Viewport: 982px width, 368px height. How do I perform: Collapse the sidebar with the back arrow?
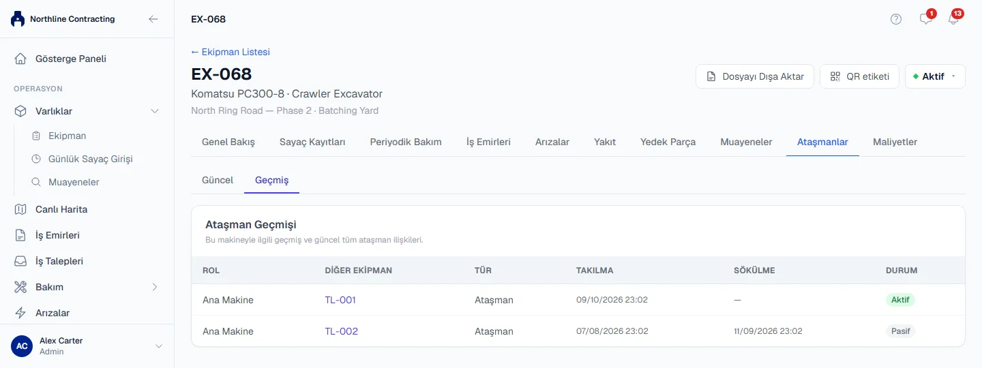click(x=153, y=19)
